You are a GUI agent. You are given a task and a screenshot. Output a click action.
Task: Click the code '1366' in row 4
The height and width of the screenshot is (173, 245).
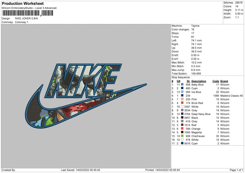tap(216, 95)
